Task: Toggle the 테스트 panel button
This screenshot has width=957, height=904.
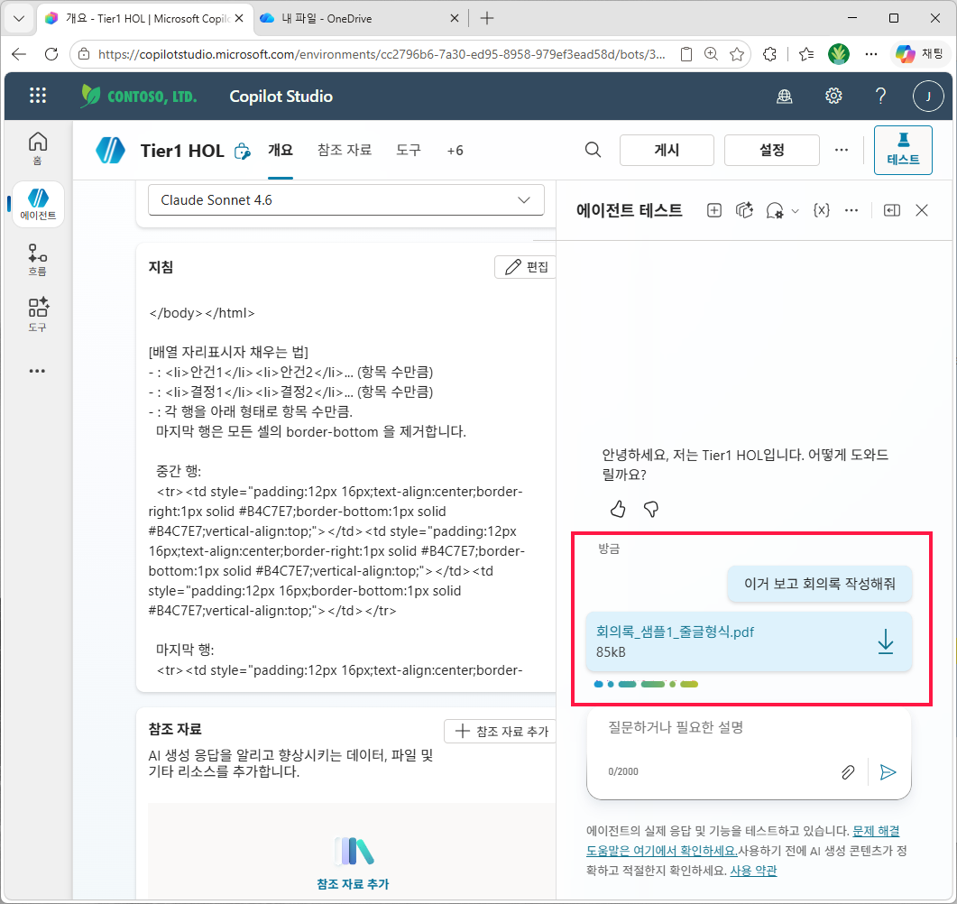Action: [903, 150]
